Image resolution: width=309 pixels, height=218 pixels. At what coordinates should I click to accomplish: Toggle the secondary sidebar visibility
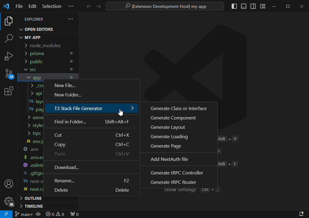click(253, 6)
